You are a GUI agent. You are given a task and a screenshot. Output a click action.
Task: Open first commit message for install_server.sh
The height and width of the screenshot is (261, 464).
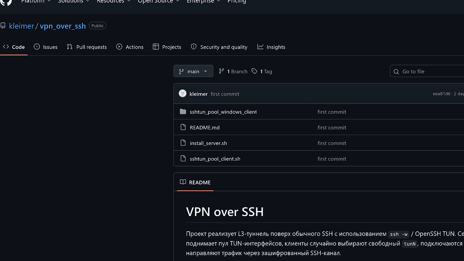pos(332,143)
